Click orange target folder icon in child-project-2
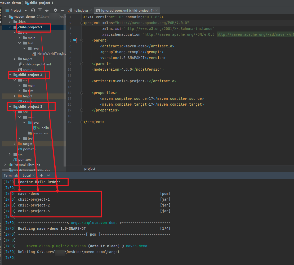294x265 pixels. 20,96
